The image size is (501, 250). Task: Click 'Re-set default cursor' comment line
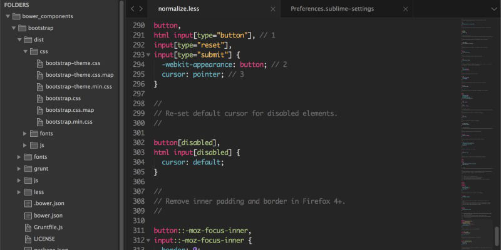[245, 114]
